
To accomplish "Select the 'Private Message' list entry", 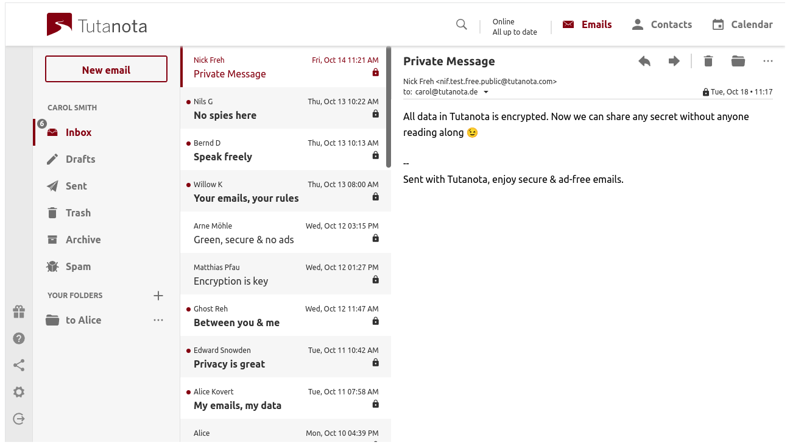I will (x=286, y=66).
